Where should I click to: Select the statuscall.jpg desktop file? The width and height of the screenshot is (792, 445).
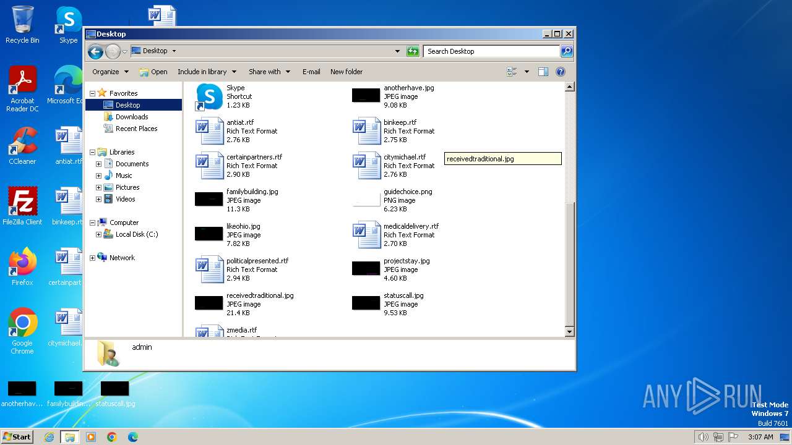[x=115, y=394]
